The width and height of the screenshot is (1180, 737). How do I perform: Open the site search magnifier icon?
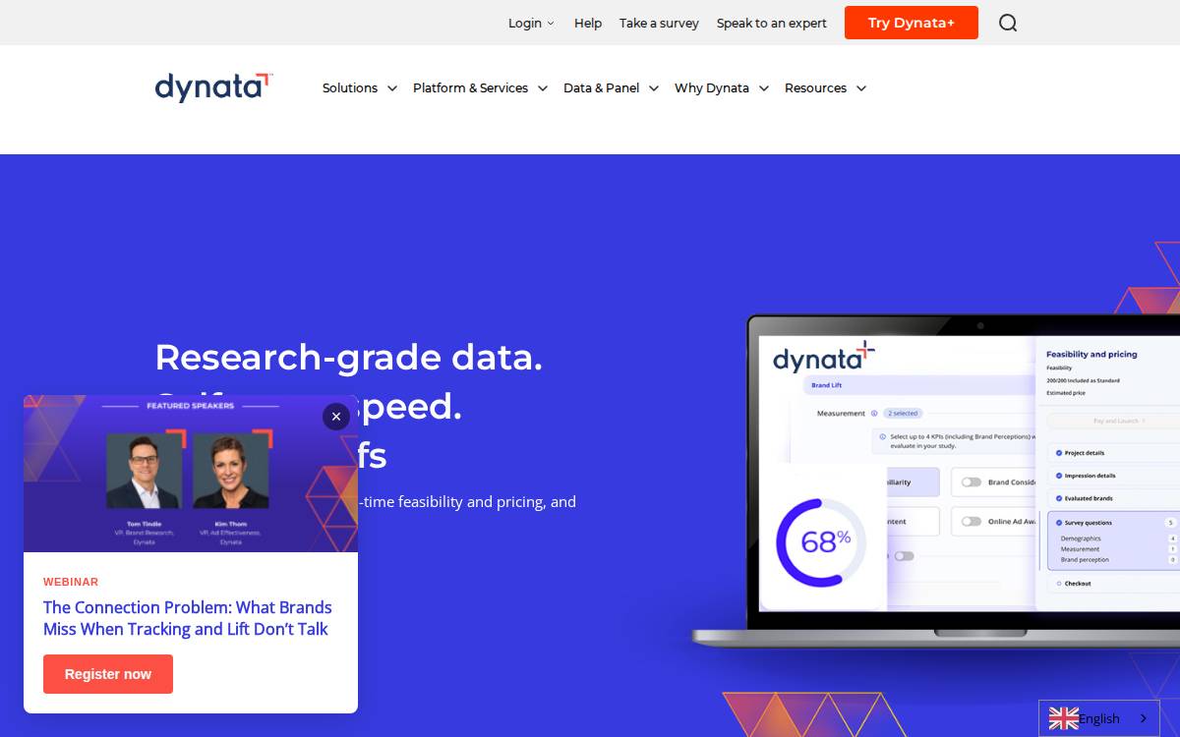1008,23
